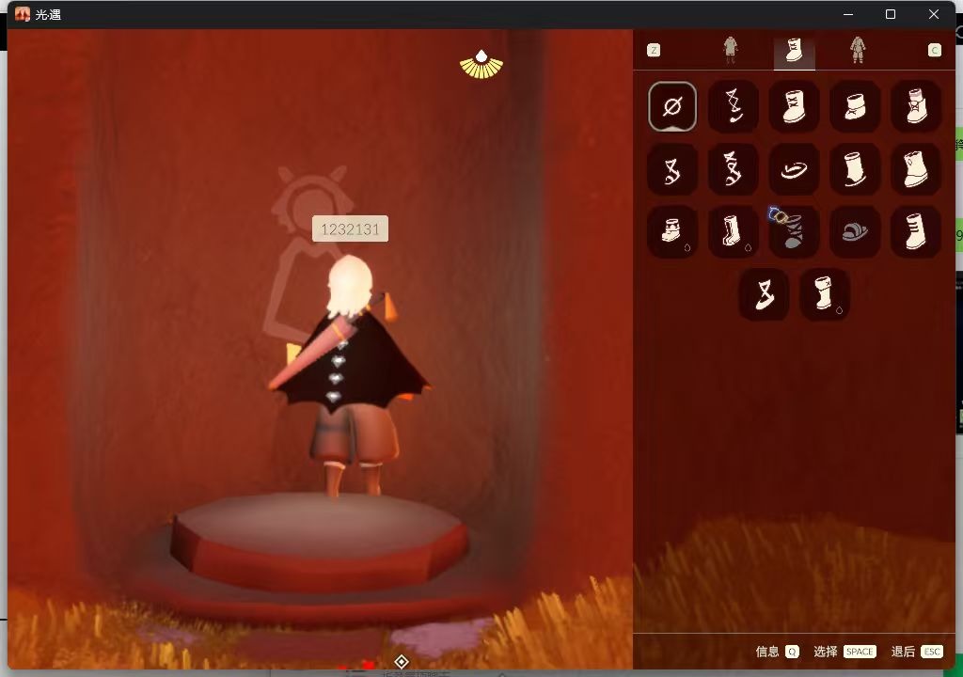This screenshot has height=677, width=963.
Task: Select the gray slide sandal
Action: [854, 231]
